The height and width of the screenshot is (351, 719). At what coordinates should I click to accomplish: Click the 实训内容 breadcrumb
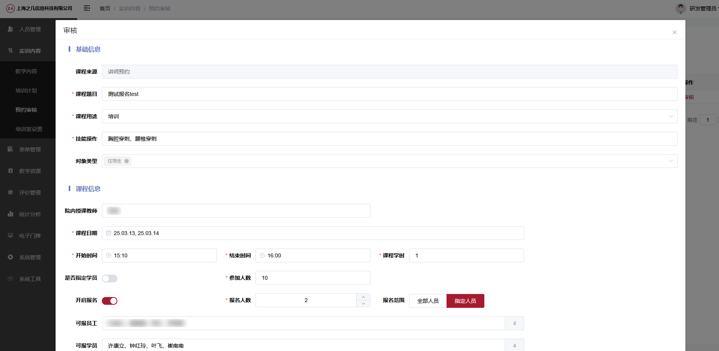130,8
